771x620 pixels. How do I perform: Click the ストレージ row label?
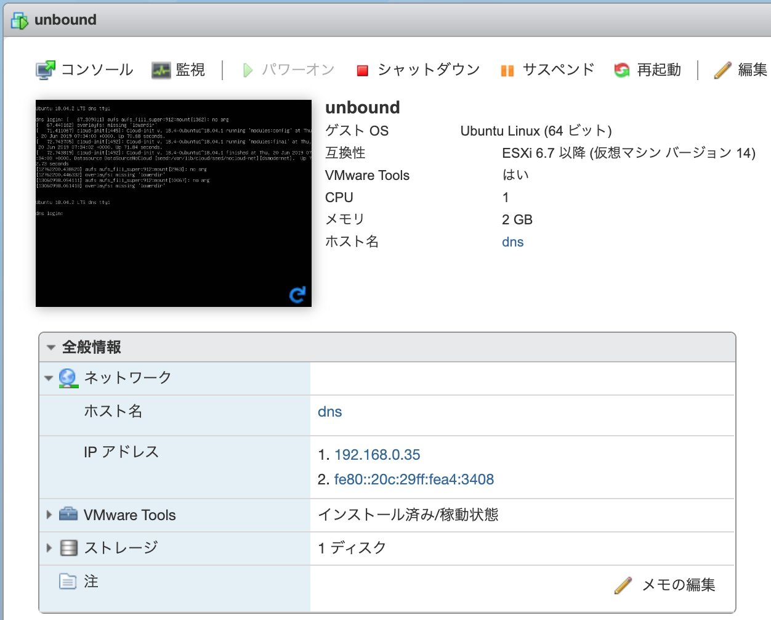pyautogui.click(x=121, y=548)
